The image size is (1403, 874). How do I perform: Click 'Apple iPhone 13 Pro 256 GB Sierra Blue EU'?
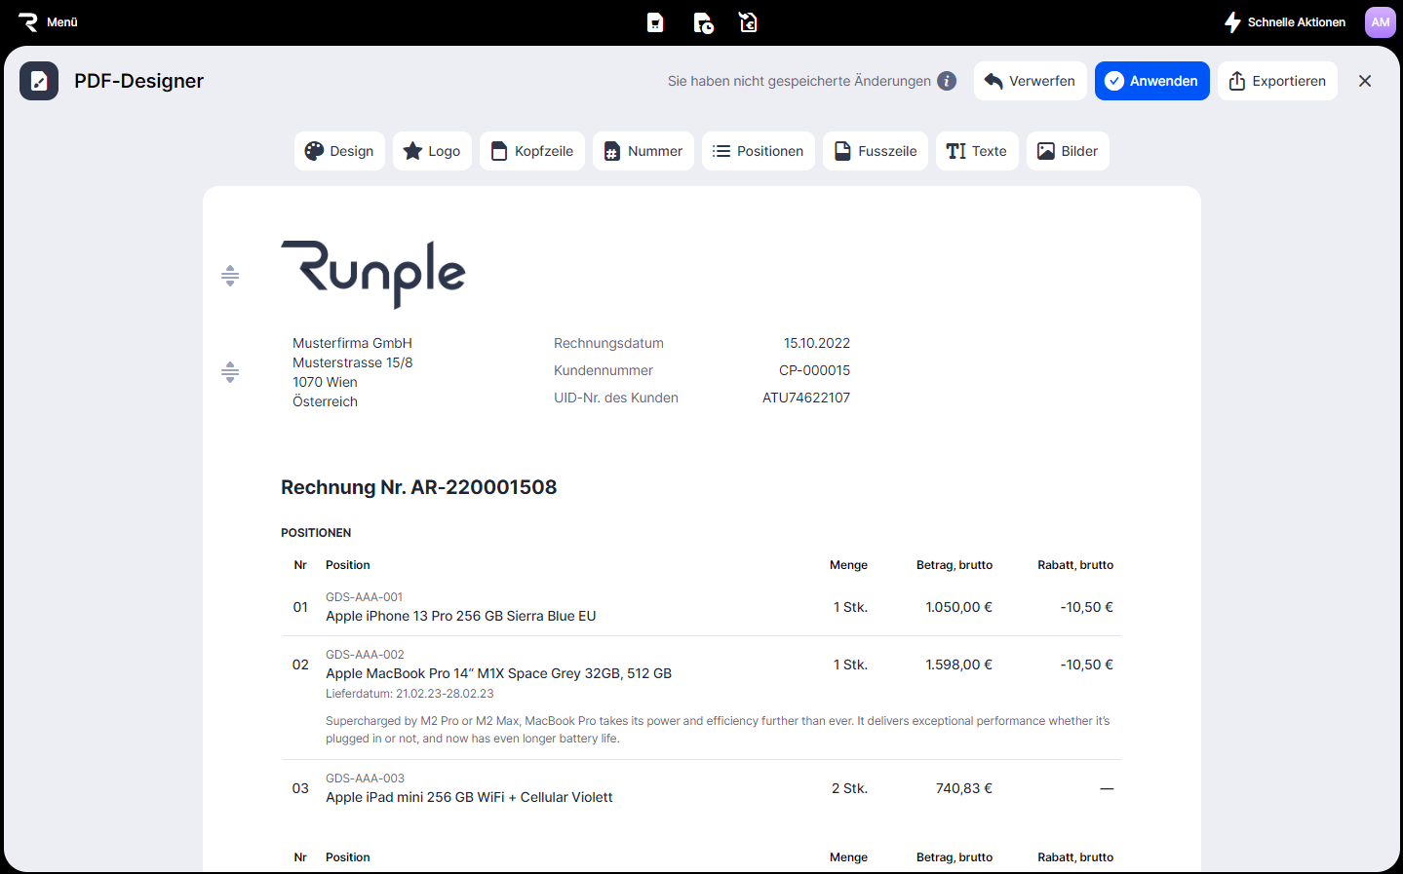pos(460,616)
